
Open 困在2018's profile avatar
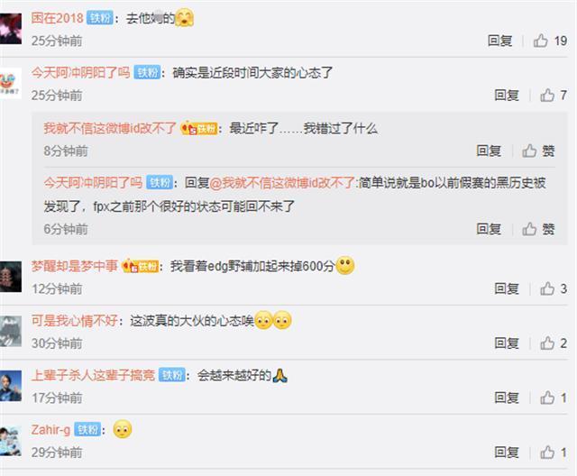click(11, 28)
